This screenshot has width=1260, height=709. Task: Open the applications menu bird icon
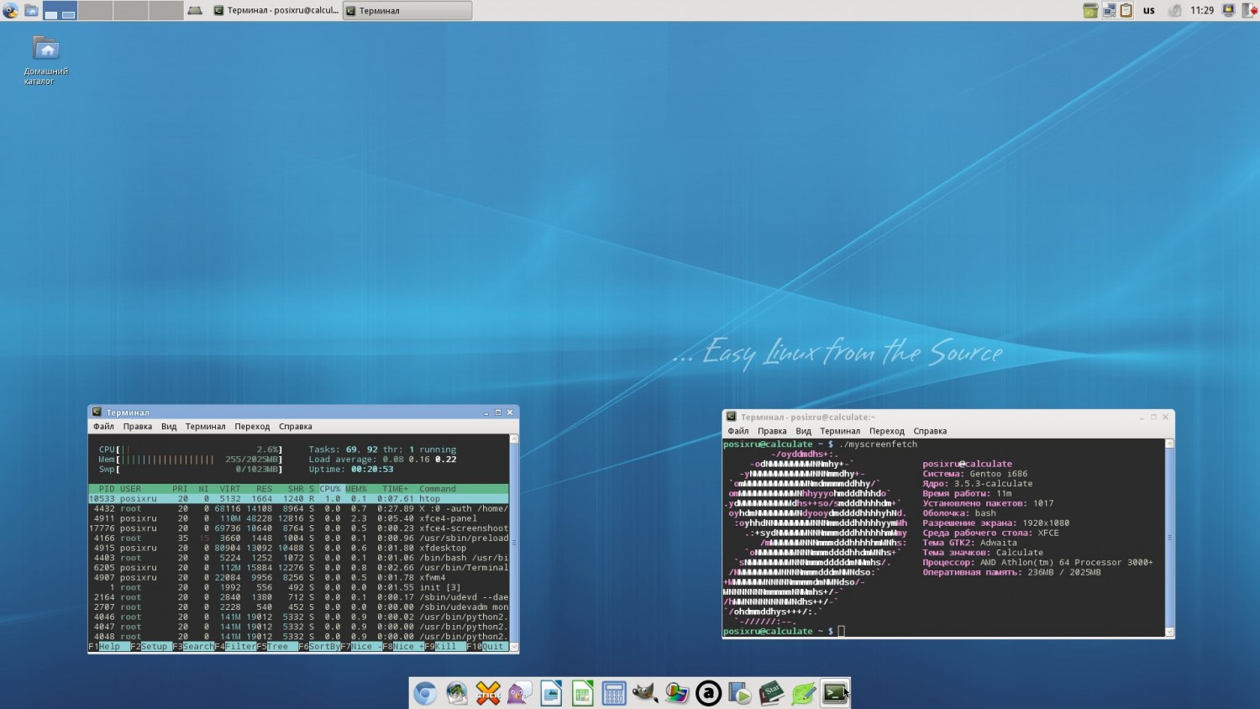(x=10, y=11)
